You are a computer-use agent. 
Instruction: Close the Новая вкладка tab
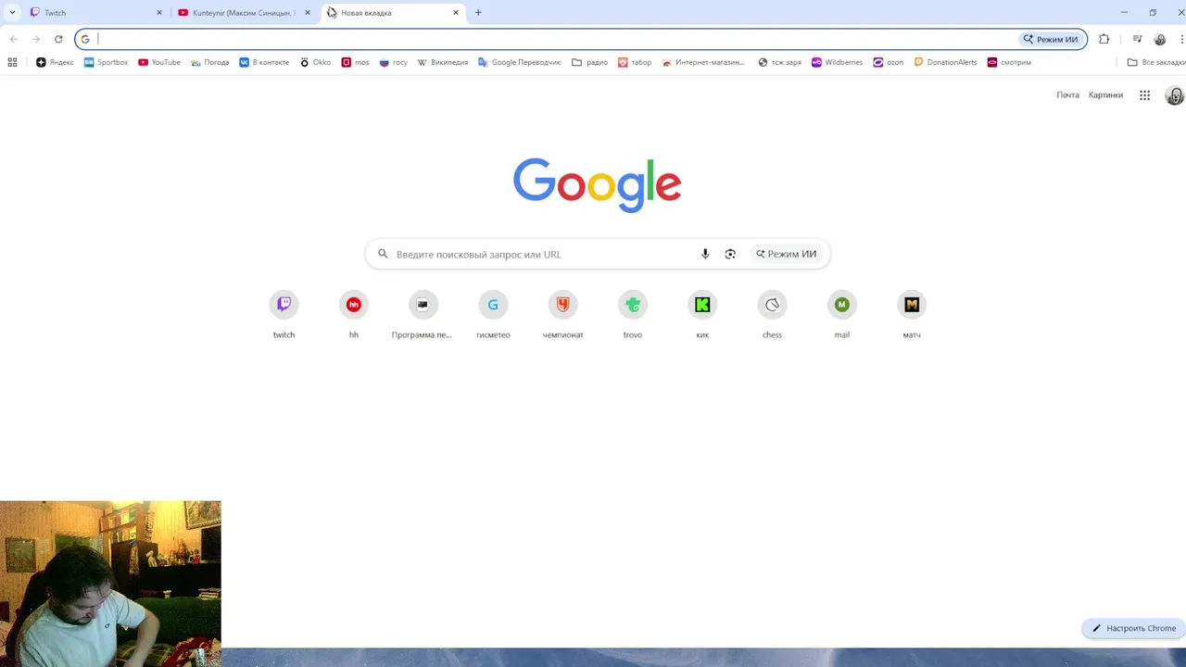coord(456,13)
